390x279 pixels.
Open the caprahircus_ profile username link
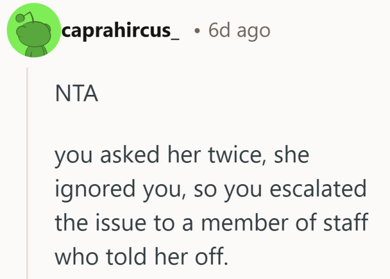120,31
